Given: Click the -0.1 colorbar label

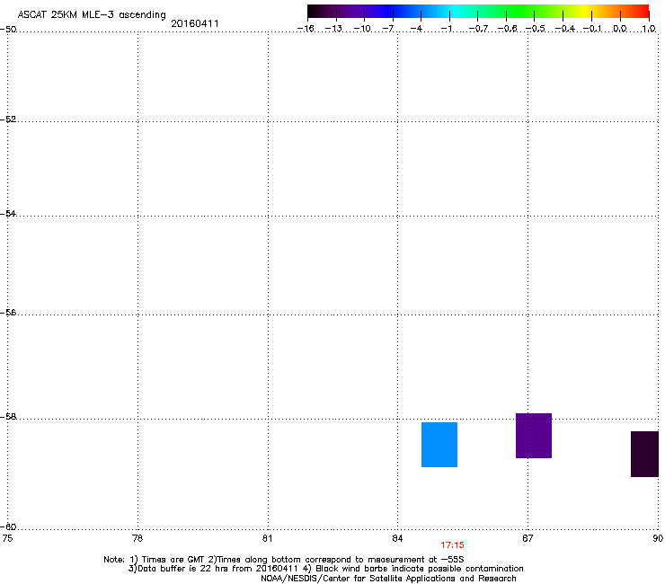Looking at the screenshot, I should [x=592, y=29].
